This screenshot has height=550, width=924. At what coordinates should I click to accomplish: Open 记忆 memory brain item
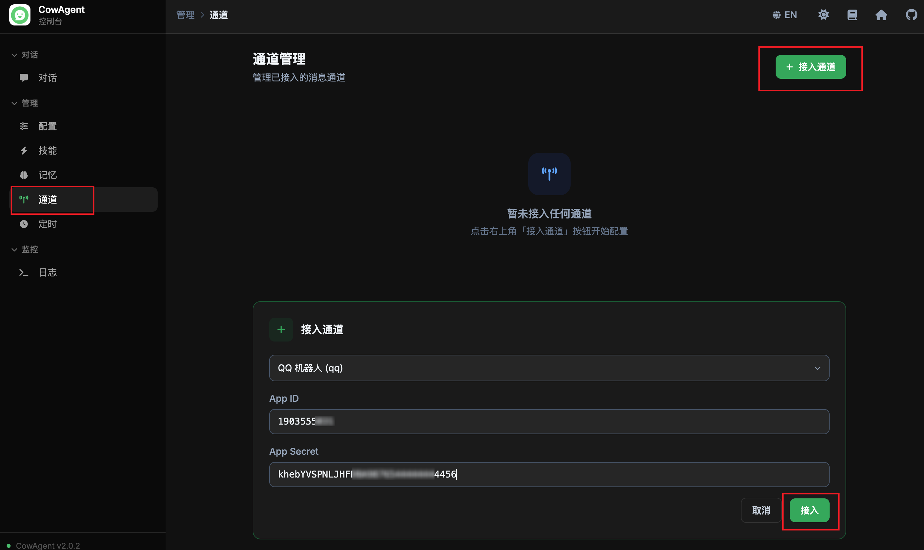tap(47, 175)
